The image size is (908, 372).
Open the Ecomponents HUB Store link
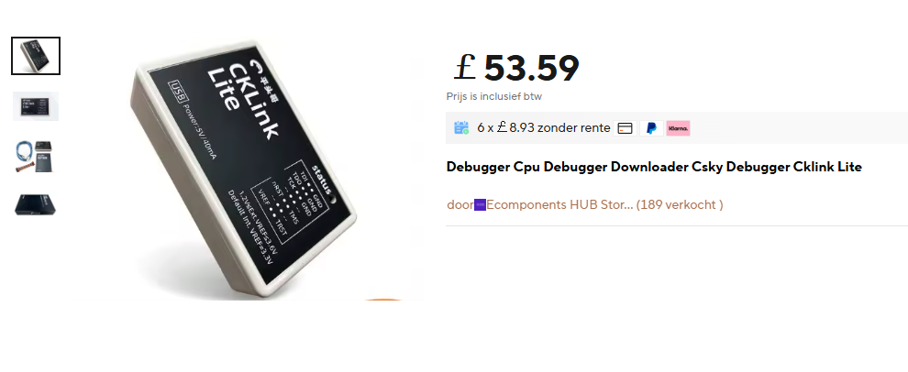tap(559, 205)
